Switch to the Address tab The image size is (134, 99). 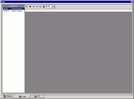click(8, 96)
